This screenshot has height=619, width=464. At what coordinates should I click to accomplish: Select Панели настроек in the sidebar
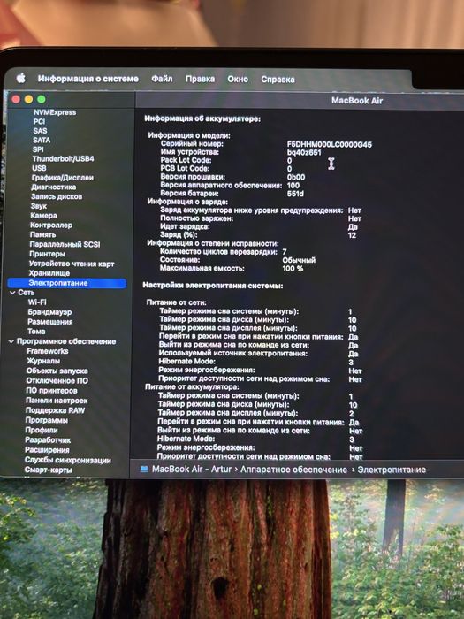[x=57, y=401]
